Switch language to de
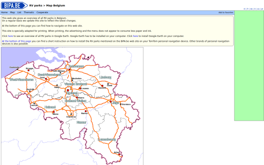This screenshot has width=264, height=165. coord(251,9)
